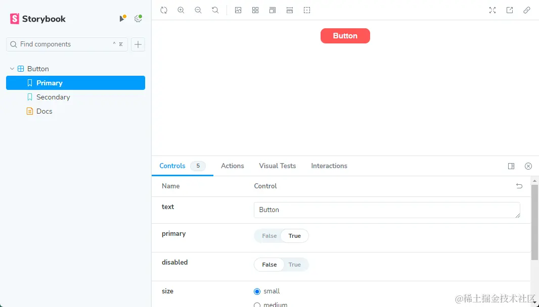The height and width of the screenshot is (307, 539).
Task: Click the "size" row label
Action: (167, 291)
